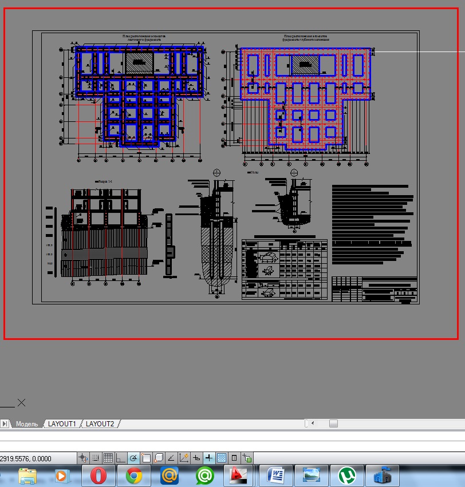Toggle Grid Display button
The image size is (465, 487).
(x=108, y=458)
